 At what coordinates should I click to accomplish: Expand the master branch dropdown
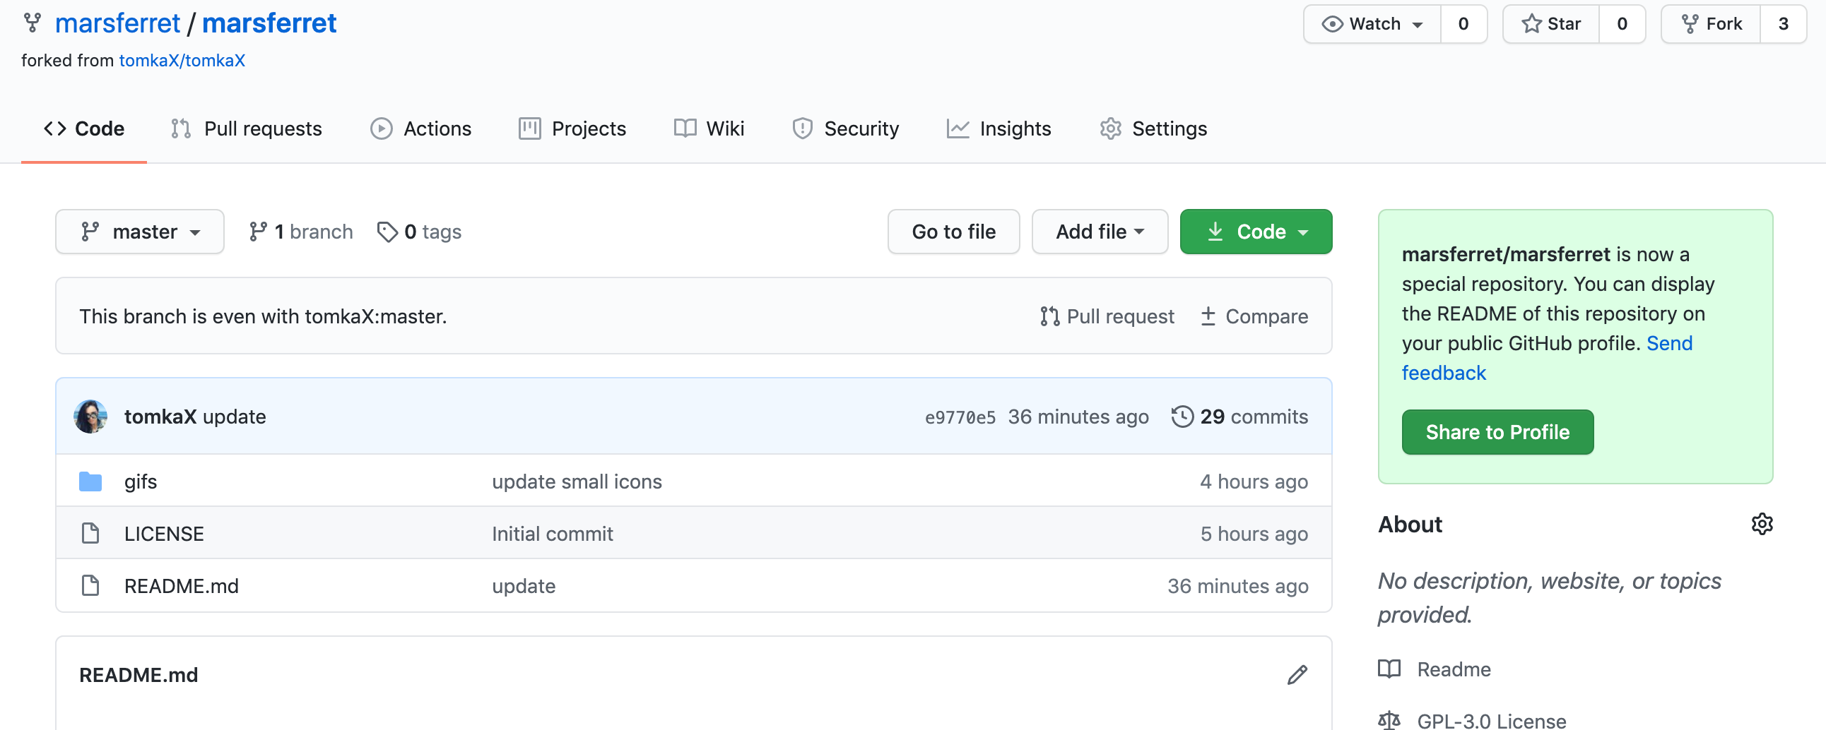140,232
